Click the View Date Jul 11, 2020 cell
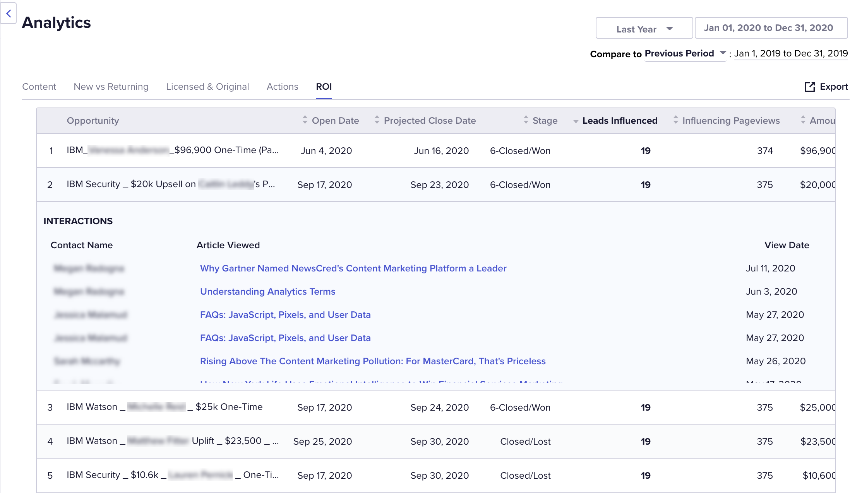This screenshot has height=493, width=850. (770, 268)
